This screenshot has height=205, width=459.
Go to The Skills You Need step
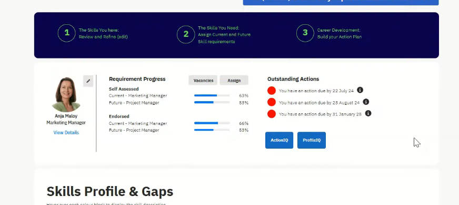(x=224, y=35)
